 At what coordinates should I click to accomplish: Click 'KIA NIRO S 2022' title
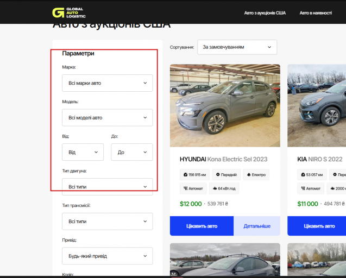tap(320, 159)
